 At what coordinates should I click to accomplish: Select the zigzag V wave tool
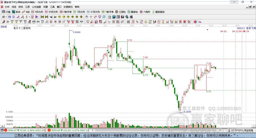pyautogui.click(x=109, y=22)
